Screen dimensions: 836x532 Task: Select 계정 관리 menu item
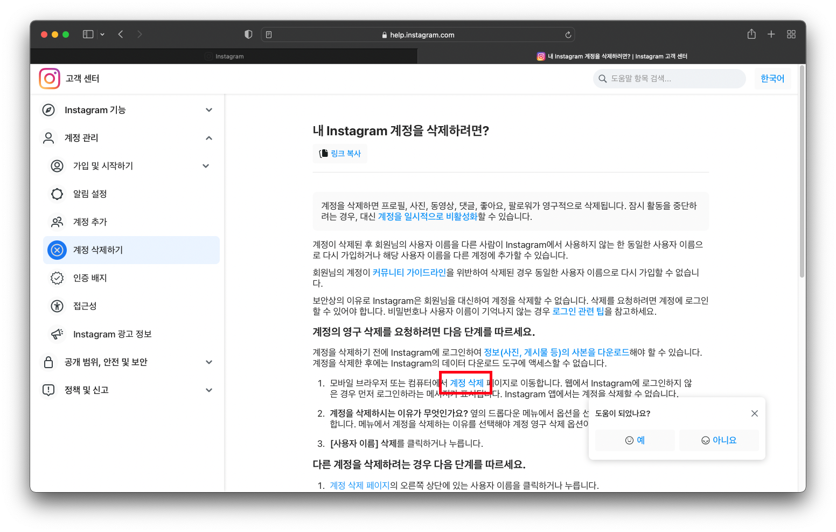(127, 138)
